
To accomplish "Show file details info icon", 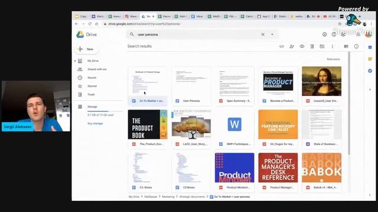I will point(356,47).
